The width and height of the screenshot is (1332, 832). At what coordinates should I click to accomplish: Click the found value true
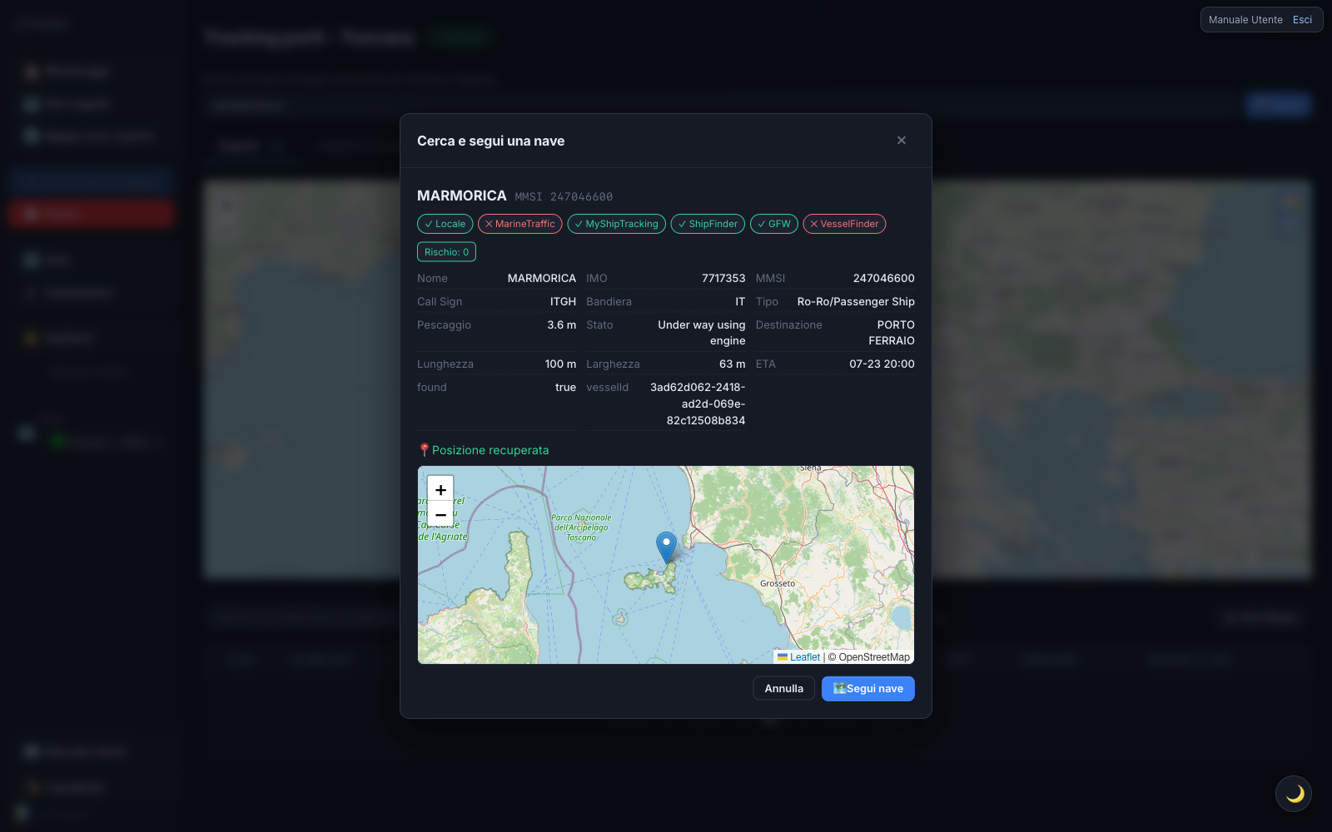click(x=565, y=387)
